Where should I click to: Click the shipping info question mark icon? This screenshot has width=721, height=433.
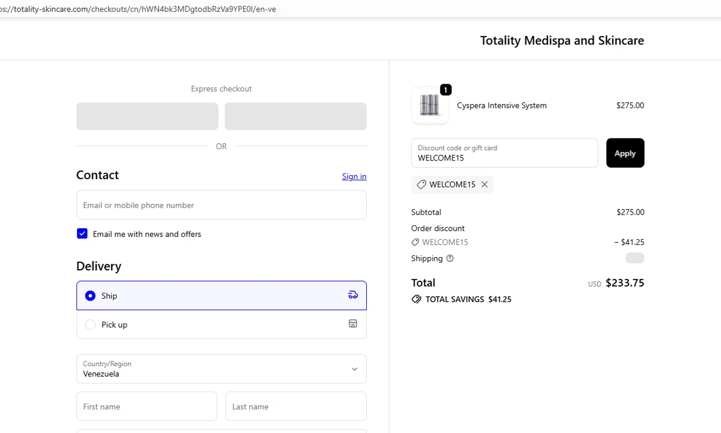coord(450,259)
